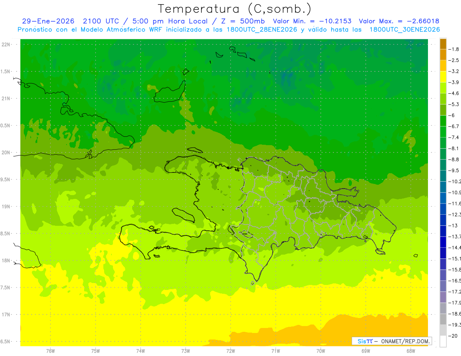Click the '21N' latitude label
This screenshot has width=461, height=356.
pos(5,99)
